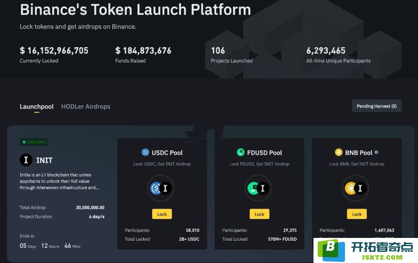This screenshot has width=418, height=263.
Task: Click the Total Airdrop value 30,000,000.00
Action: coord(90,207)
